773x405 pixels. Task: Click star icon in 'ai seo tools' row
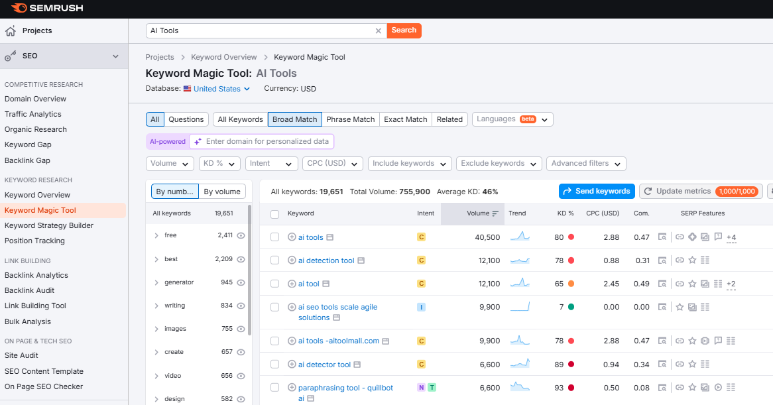680,307
